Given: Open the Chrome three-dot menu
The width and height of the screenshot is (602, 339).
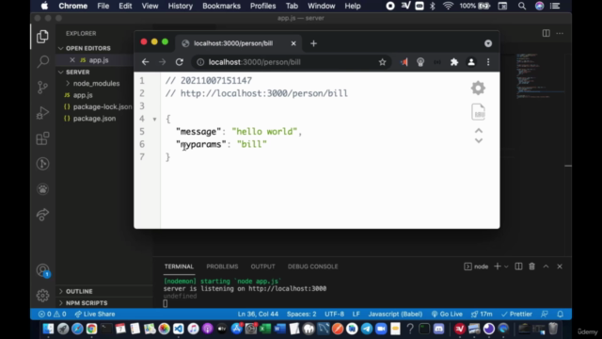Looking at the screenshot, I should [x=488, y=62].
